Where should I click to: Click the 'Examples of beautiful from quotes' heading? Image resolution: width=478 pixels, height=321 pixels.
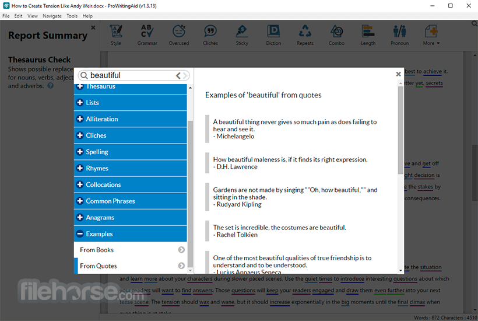click(x=263, y=95)
